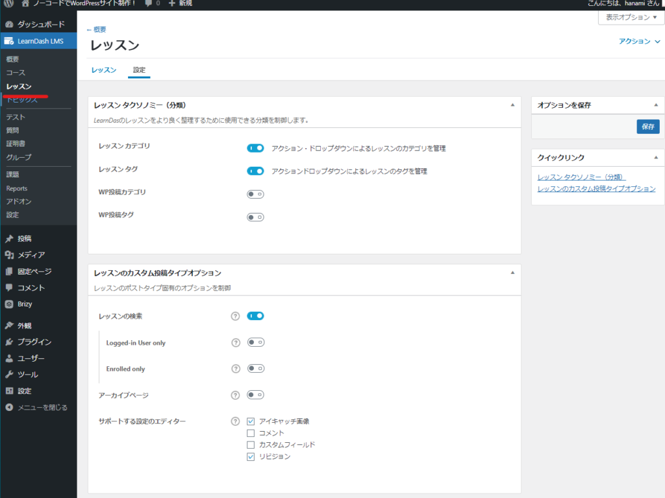
Task: Collapse sidebar with メニューを閉じる arrow icon
Action: click(9, 407)
